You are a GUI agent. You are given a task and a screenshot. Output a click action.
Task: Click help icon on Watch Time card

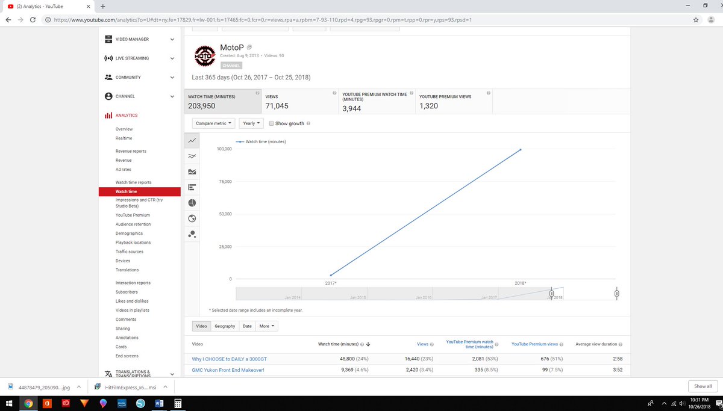[x=257, y=93]
